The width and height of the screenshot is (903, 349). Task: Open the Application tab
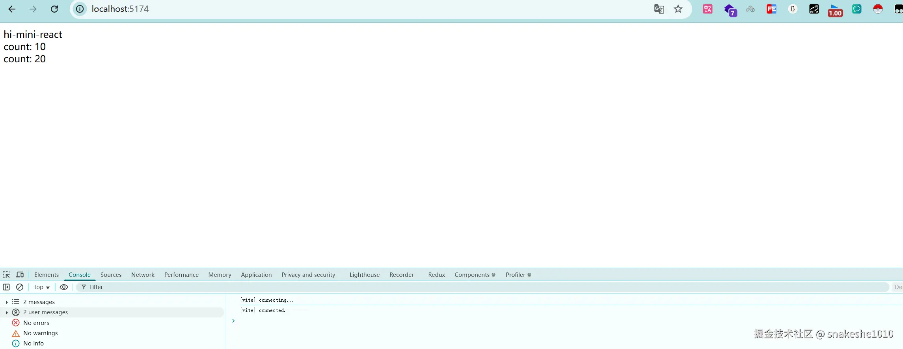point(256,275)
